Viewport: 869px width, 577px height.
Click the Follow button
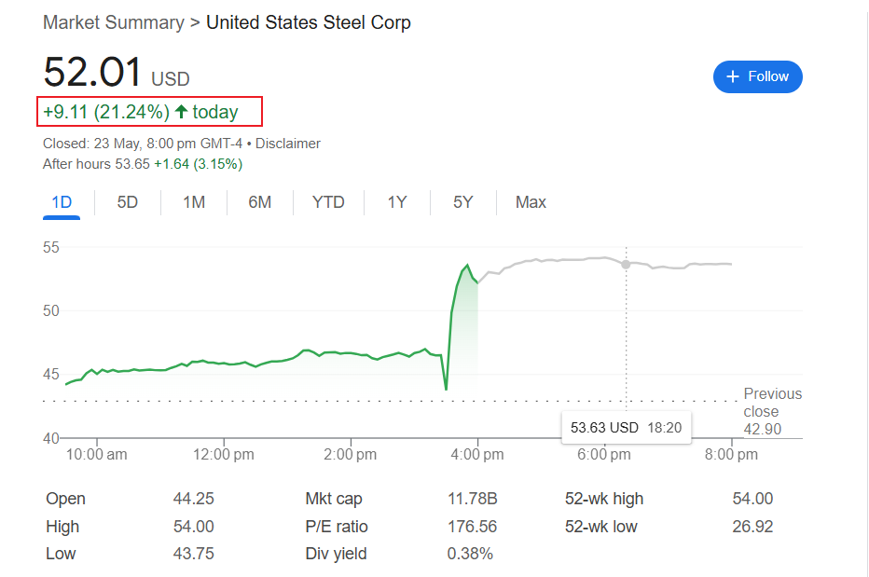[x=757, y=76]
